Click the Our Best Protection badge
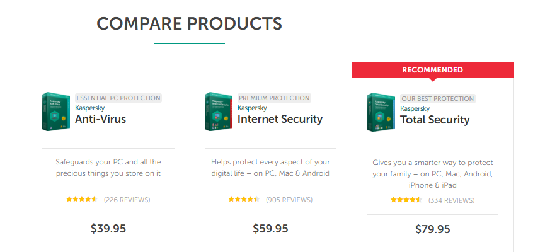Image resolution: width=545 pixels, height=252 pixels. (438, 99)
